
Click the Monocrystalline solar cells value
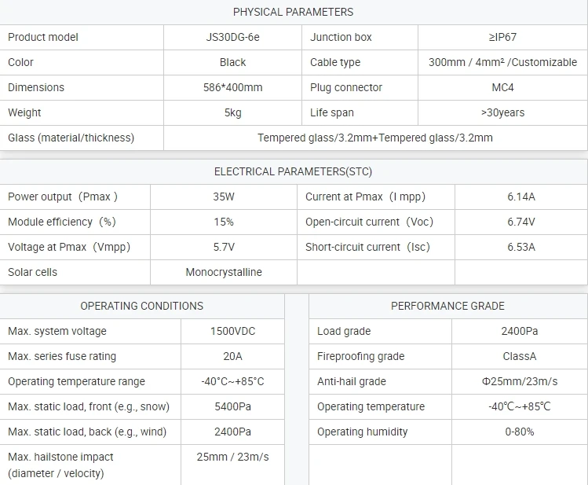click(224, 272)
